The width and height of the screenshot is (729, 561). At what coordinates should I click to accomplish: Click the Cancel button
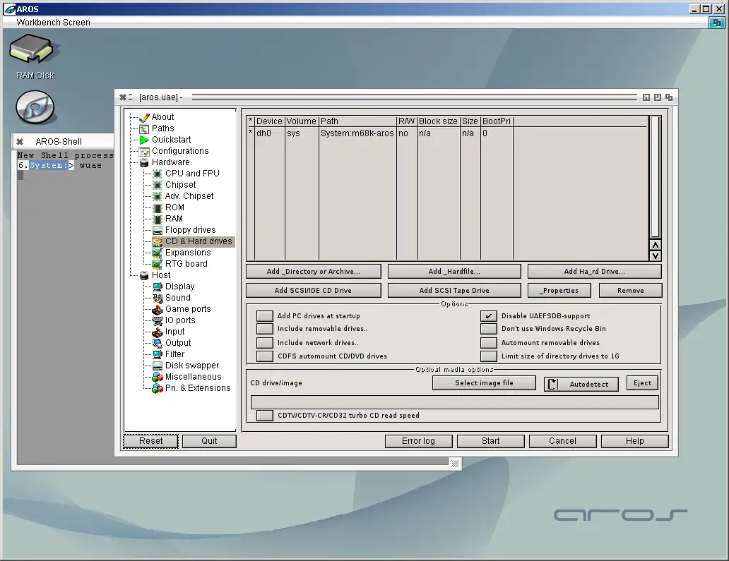[x=562, y=441]
